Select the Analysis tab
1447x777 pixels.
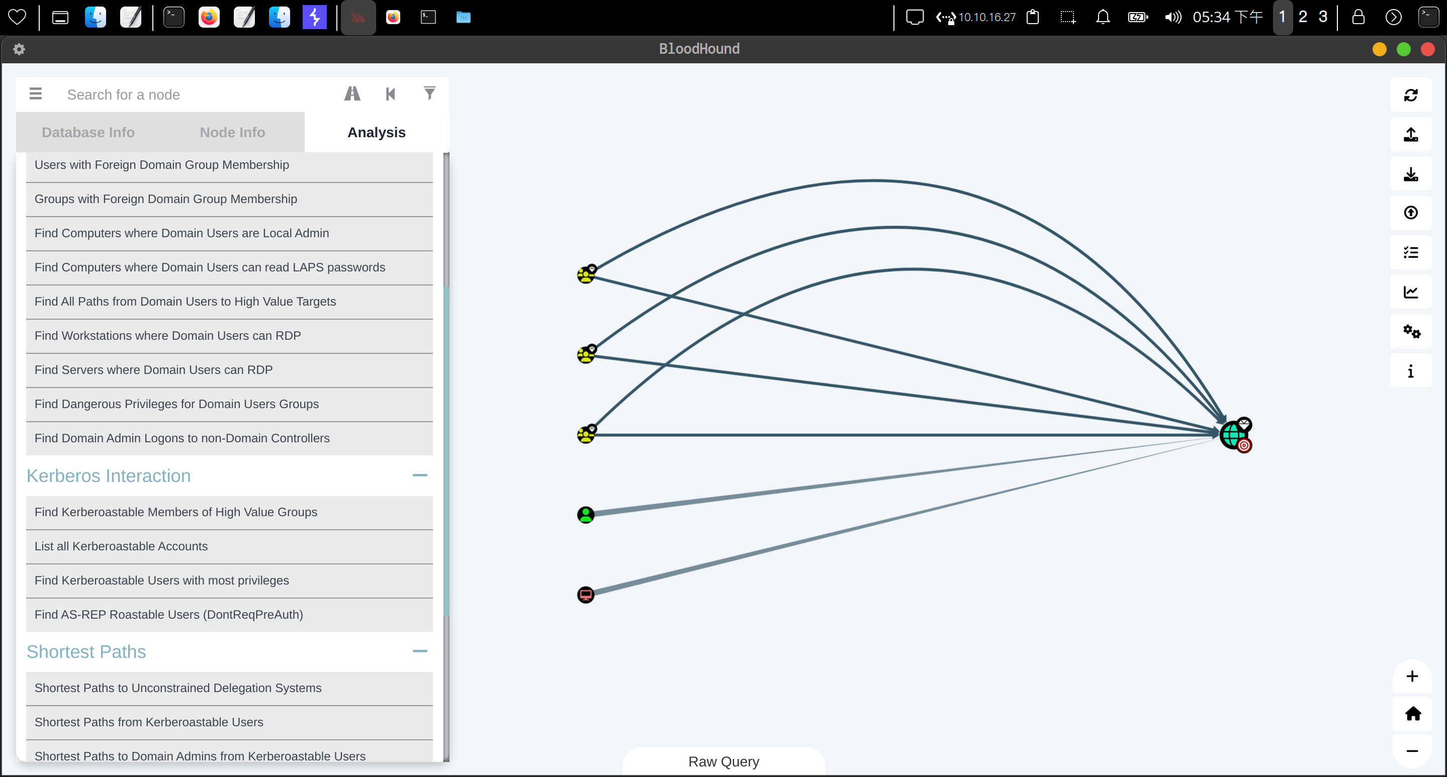coord(377,133)
